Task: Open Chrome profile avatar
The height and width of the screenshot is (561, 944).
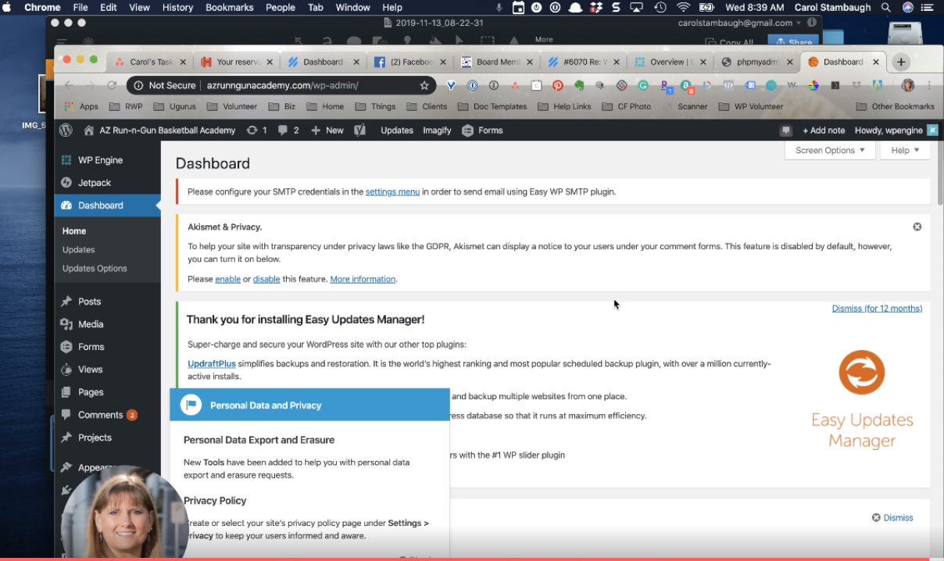Action: (908, 85)
